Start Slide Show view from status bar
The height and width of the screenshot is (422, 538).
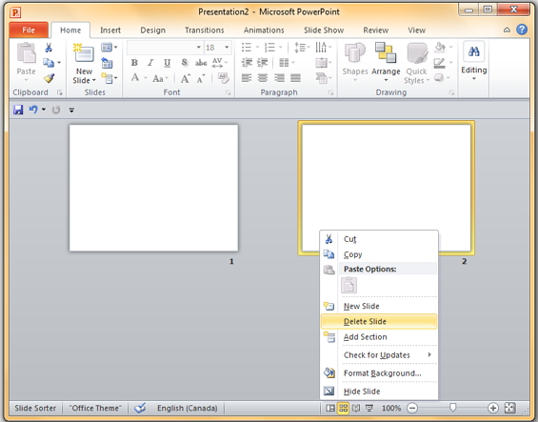[x=369, y=408]
